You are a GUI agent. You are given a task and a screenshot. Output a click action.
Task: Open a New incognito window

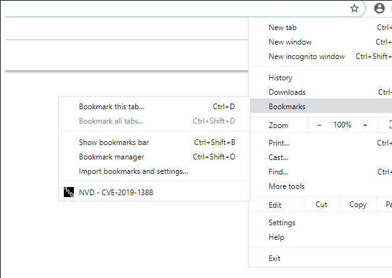point(307,56)
